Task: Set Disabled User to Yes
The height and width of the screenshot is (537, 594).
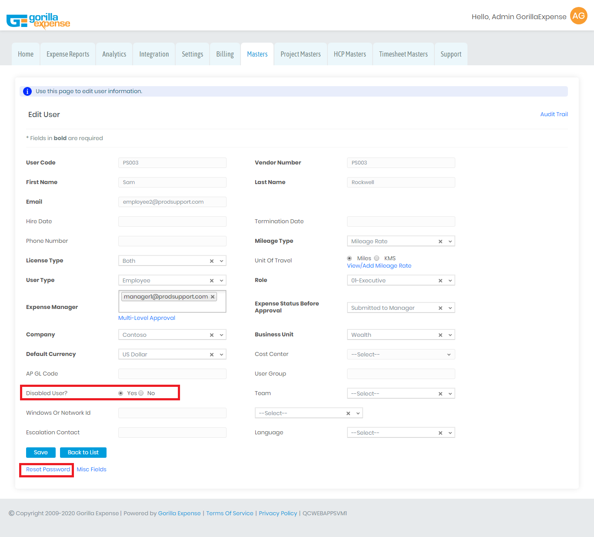Action: click(x=121, y=393)
